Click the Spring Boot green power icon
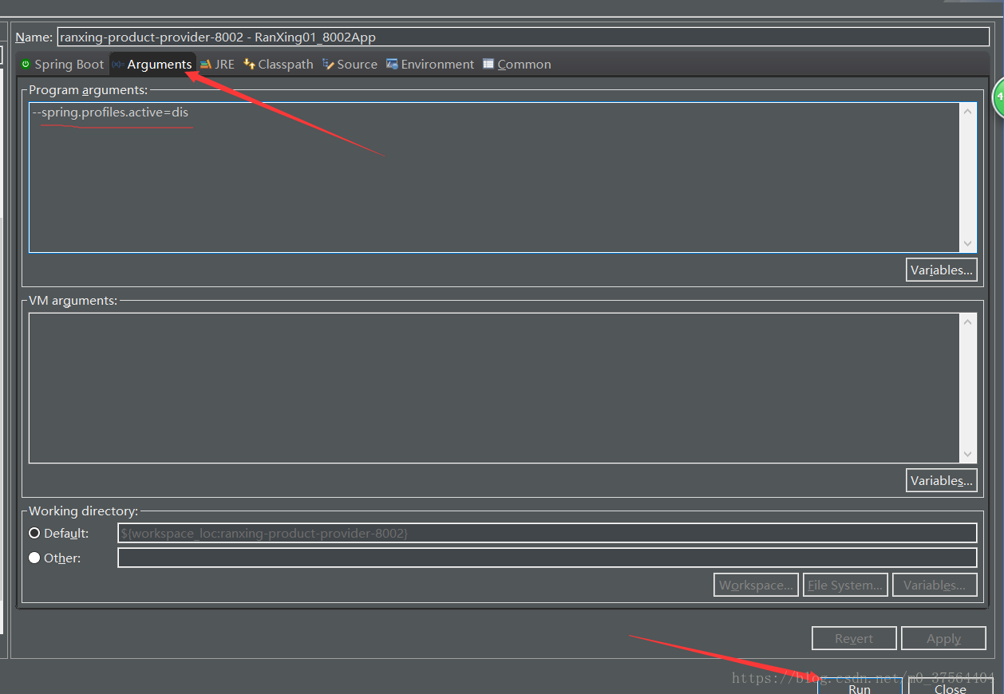1004x694 pixels. tap(26, 65)
